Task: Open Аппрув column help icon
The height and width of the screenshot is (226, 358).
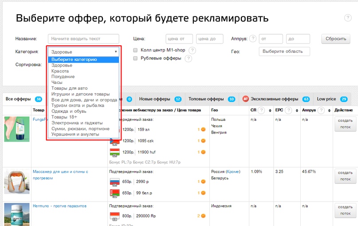Action: pyautogui.click(x=321, y=111)
